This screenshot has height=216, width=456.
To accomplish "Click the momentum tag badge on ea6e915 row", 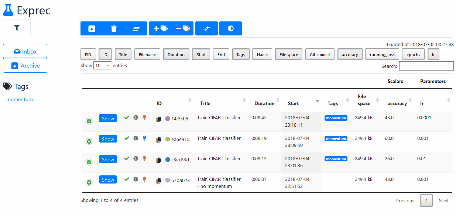I will click(x=336, y=138).
